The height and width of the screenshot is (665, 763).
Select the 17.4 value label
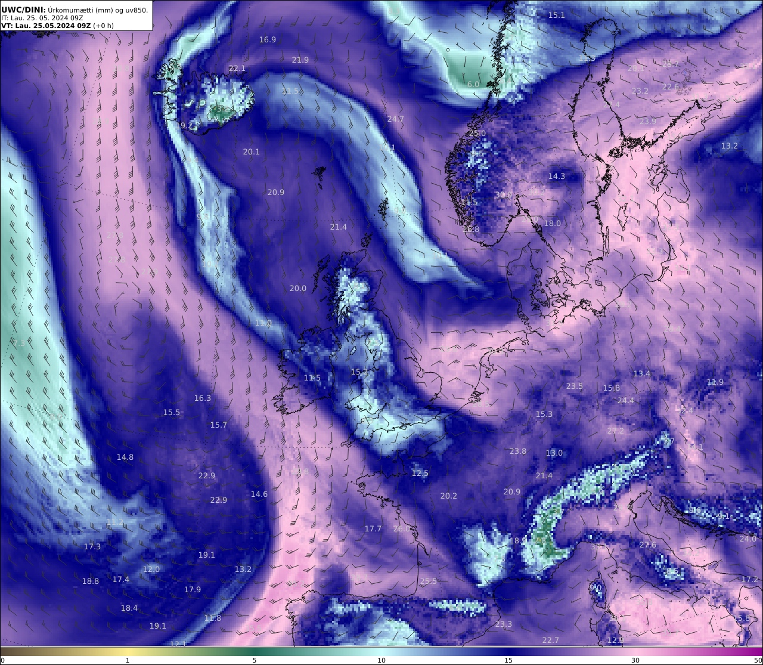tap(121, 579)
